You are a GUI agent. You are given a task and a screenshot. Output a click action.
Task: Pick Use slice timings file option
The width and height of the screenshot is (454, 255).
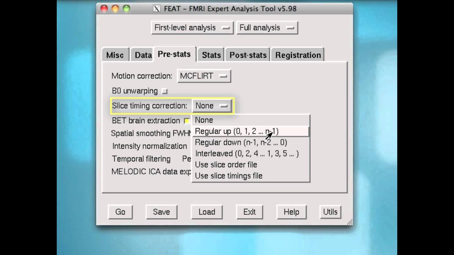tap(251, 176)
